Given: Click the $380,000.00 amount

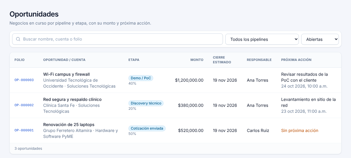Looking at the screenshot, I should coord(191,105).
